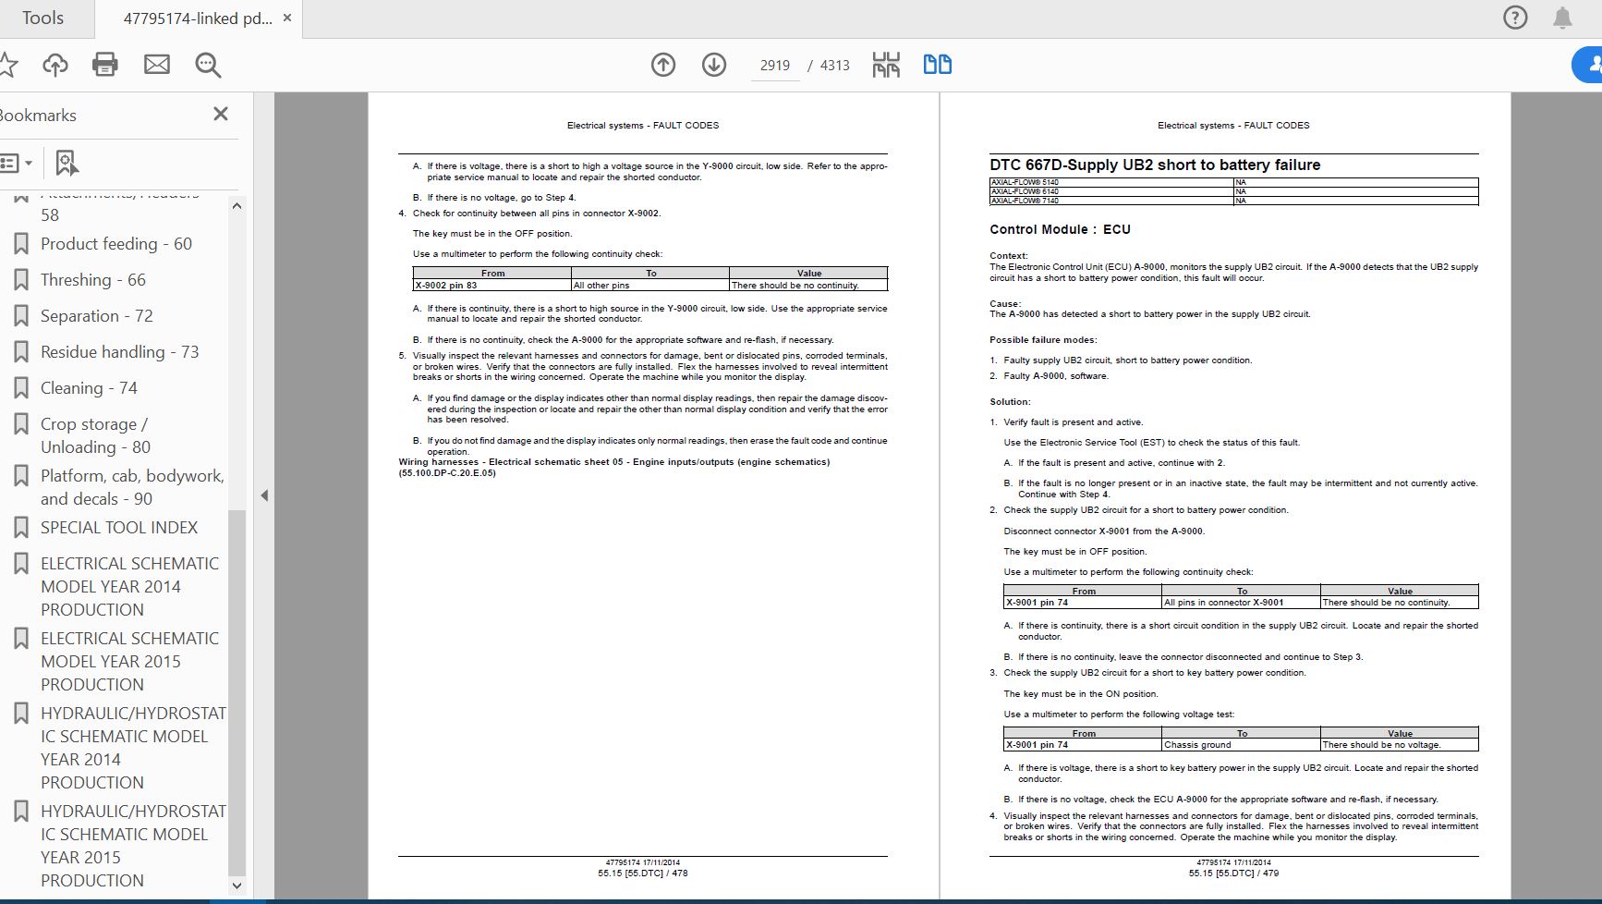The image size is (1602, 904).
Task: Edit the page number field 2919
Action: 775,66
